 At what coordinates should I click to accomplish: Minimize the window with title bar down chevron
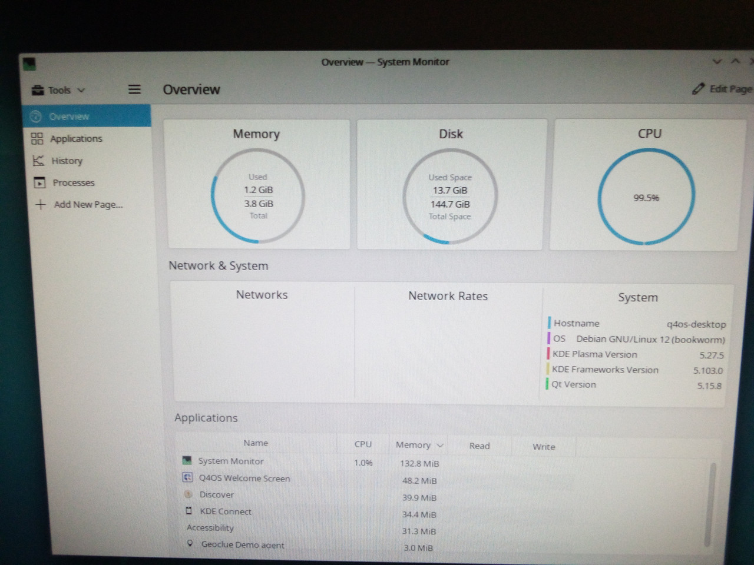pyautogui.click(x=717, y=61)
